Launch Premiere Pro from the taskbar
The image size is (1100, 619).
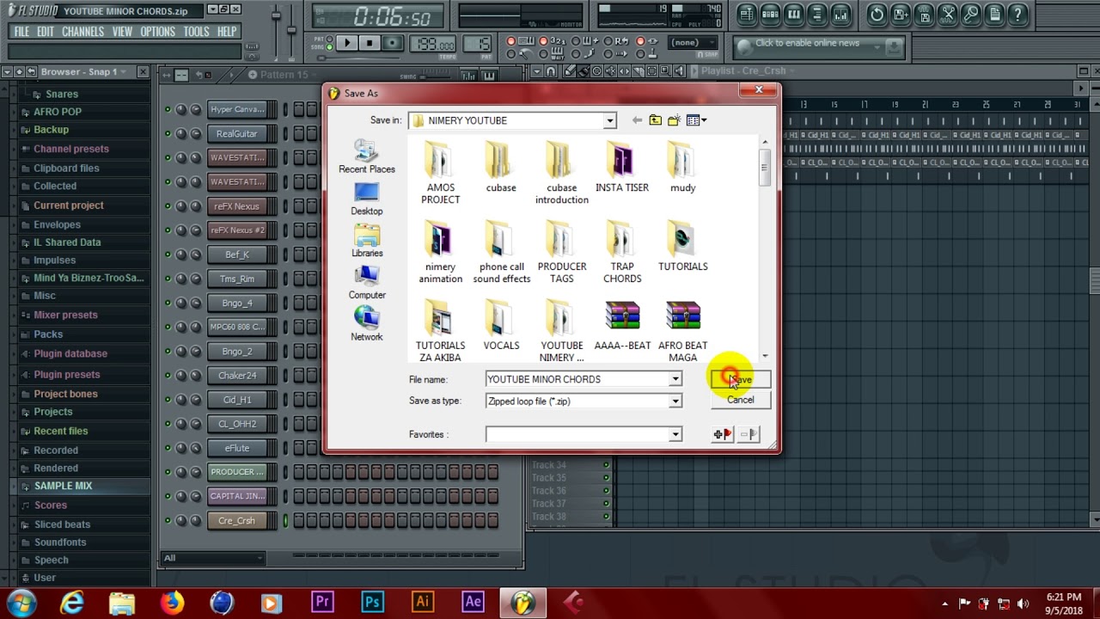pyautogui.click(x=322, y=602)
